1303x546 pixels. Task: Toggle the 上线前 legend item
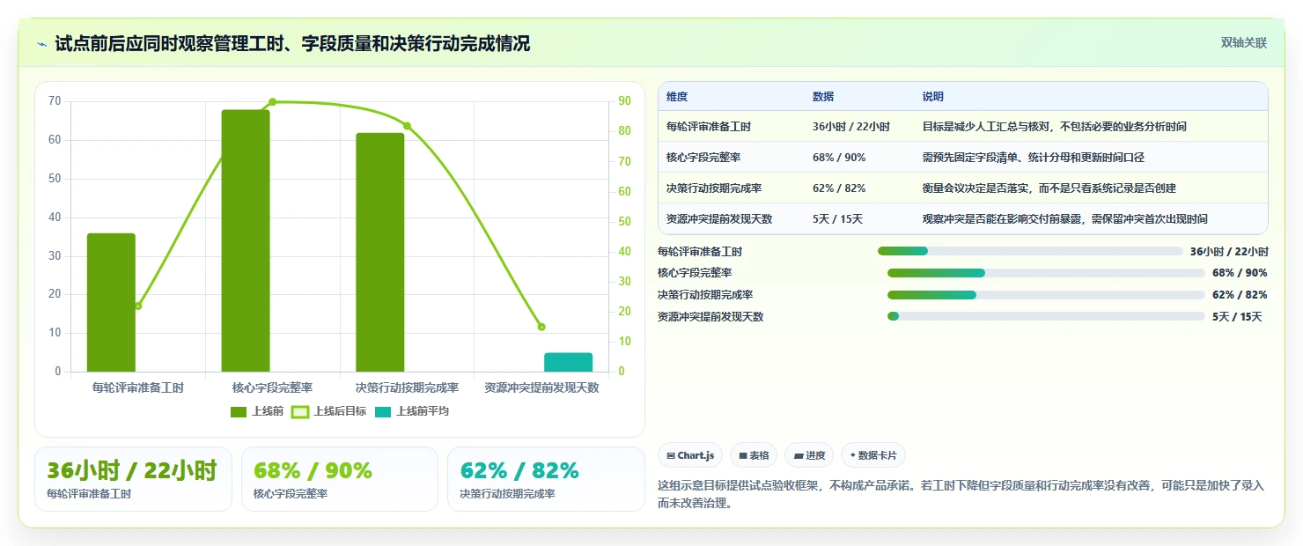(257, 411)
